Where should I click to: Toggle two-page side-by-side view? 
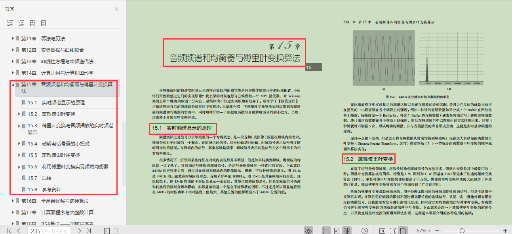[x=347, y=230]
